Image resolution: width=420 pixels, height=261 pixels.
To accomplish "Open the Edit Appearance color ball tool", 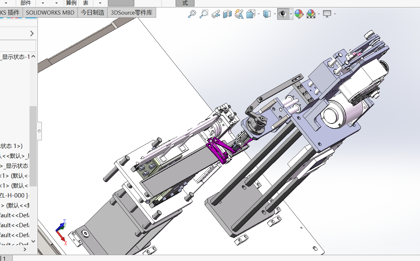I will pyautogui.click(x=299, y=14).
